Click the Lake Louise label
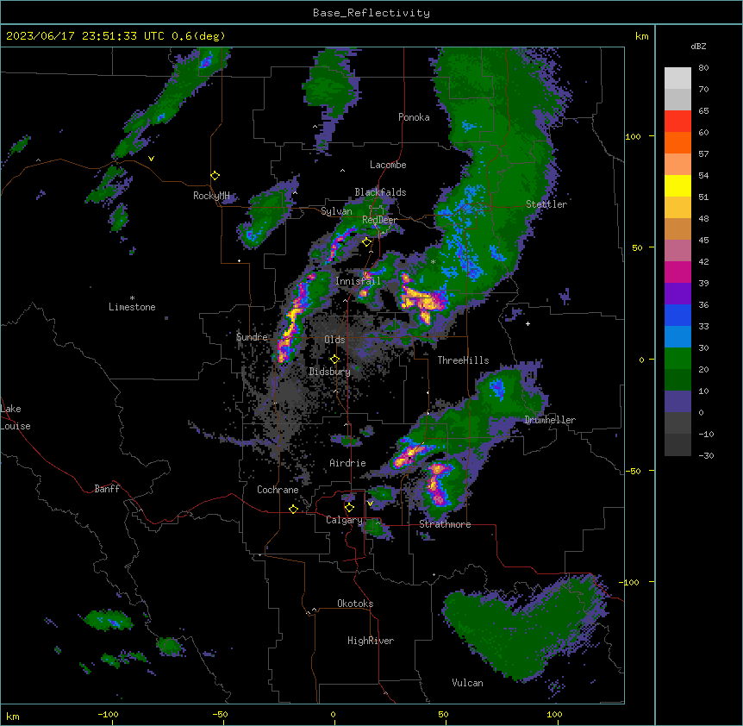This screenshot has height=726, width=743. (16, 417)
